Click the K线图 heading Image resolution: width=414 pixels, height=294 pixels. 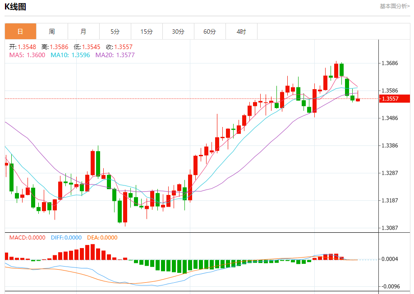pos(15,7)
